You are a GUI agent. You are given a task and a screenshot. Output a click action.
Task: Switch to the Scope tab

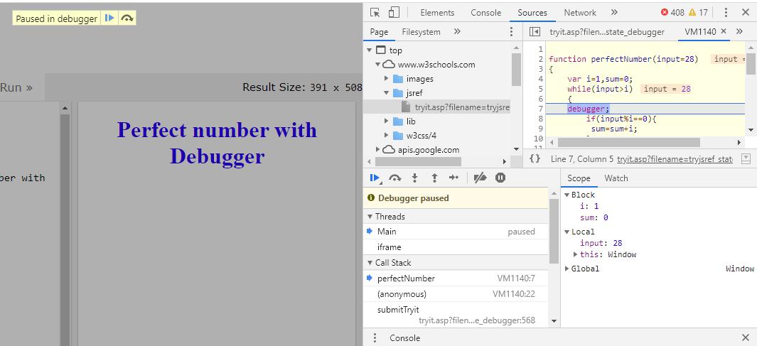(x=579, y=178)
